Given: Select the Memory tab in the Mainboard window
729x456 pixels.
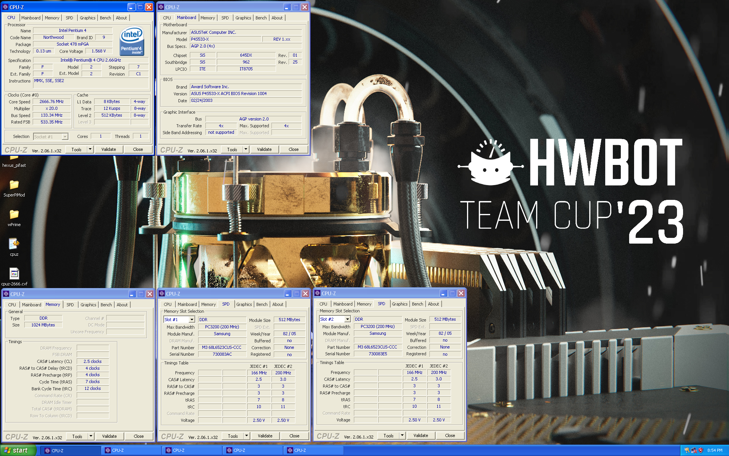Looking at the screenshot, I should point(208,18).
